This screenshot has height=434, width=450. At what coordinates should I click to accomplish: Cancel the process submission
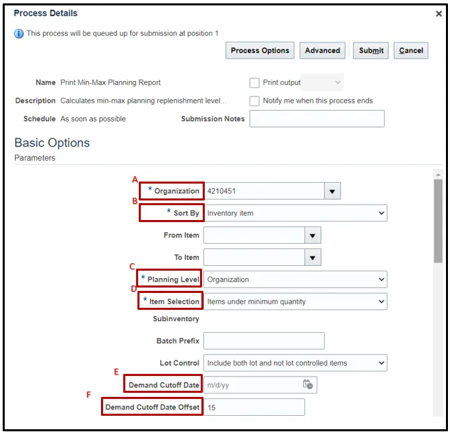pyautogui.click(x=411, y=51)
